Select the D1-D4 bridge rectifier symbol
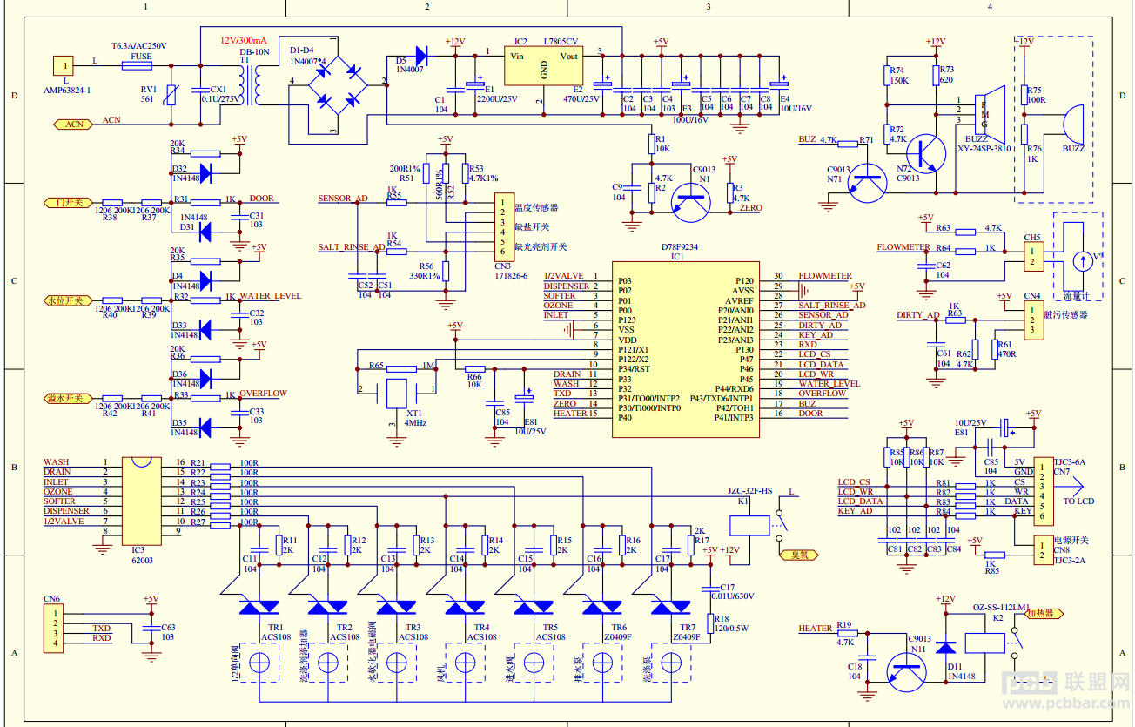 tap(338, 85)
